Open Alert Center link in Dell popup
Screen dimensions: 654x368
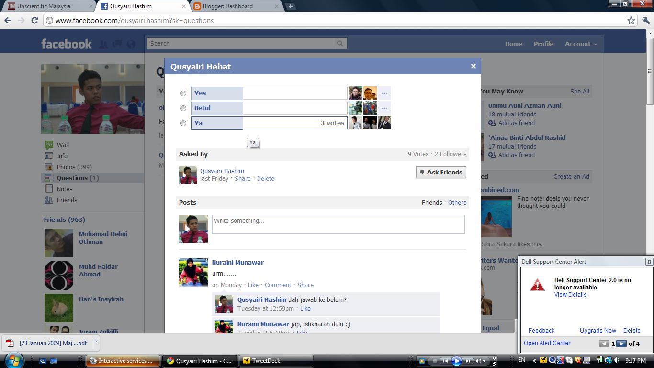(x=547, y=343)
